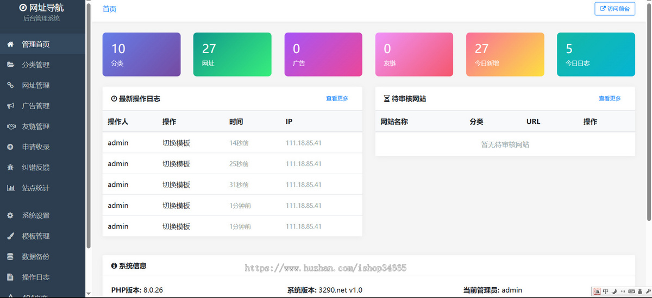Click the 31秒前 time cell
The image size is (652, 298).
[239, 185]
